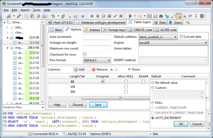The width and height of the screenshot is (213, 138).
Task: Click the Save SQL floppy icon
Action: 149,16
